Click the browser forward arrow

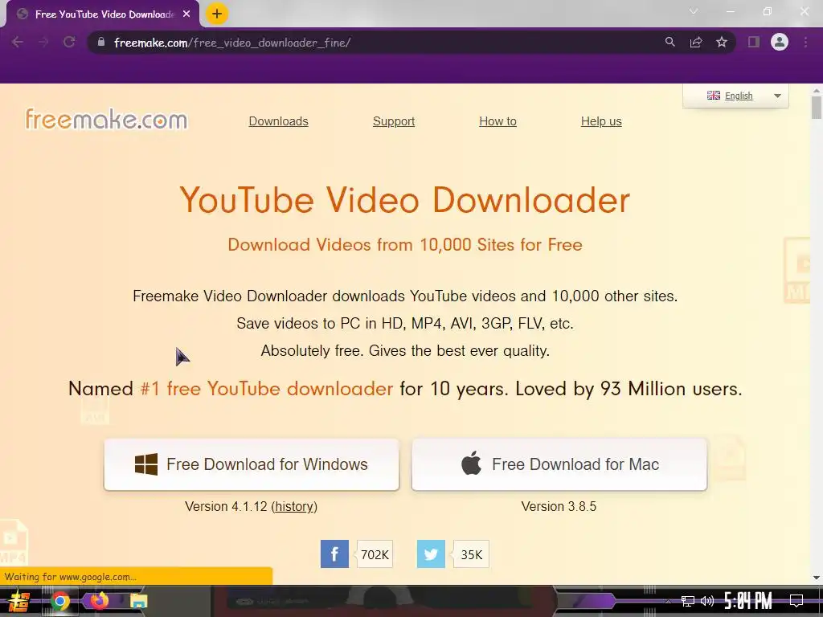coord(43,42)
